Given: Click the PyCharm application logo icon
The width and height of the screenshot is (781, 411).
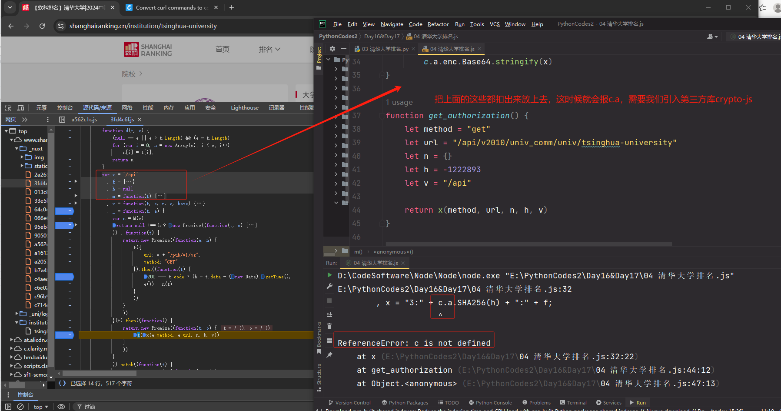Looking at the screenshot, I should point(322,24).
